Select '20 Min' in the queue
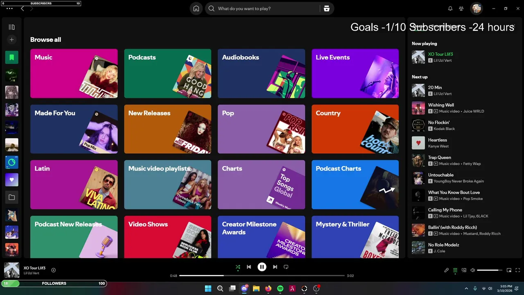 465,91
